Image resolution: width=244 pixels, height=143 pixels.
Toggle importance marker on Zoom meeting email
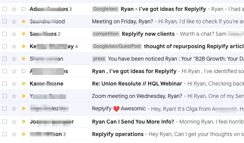pyautogui.click(x=23, y=96)
